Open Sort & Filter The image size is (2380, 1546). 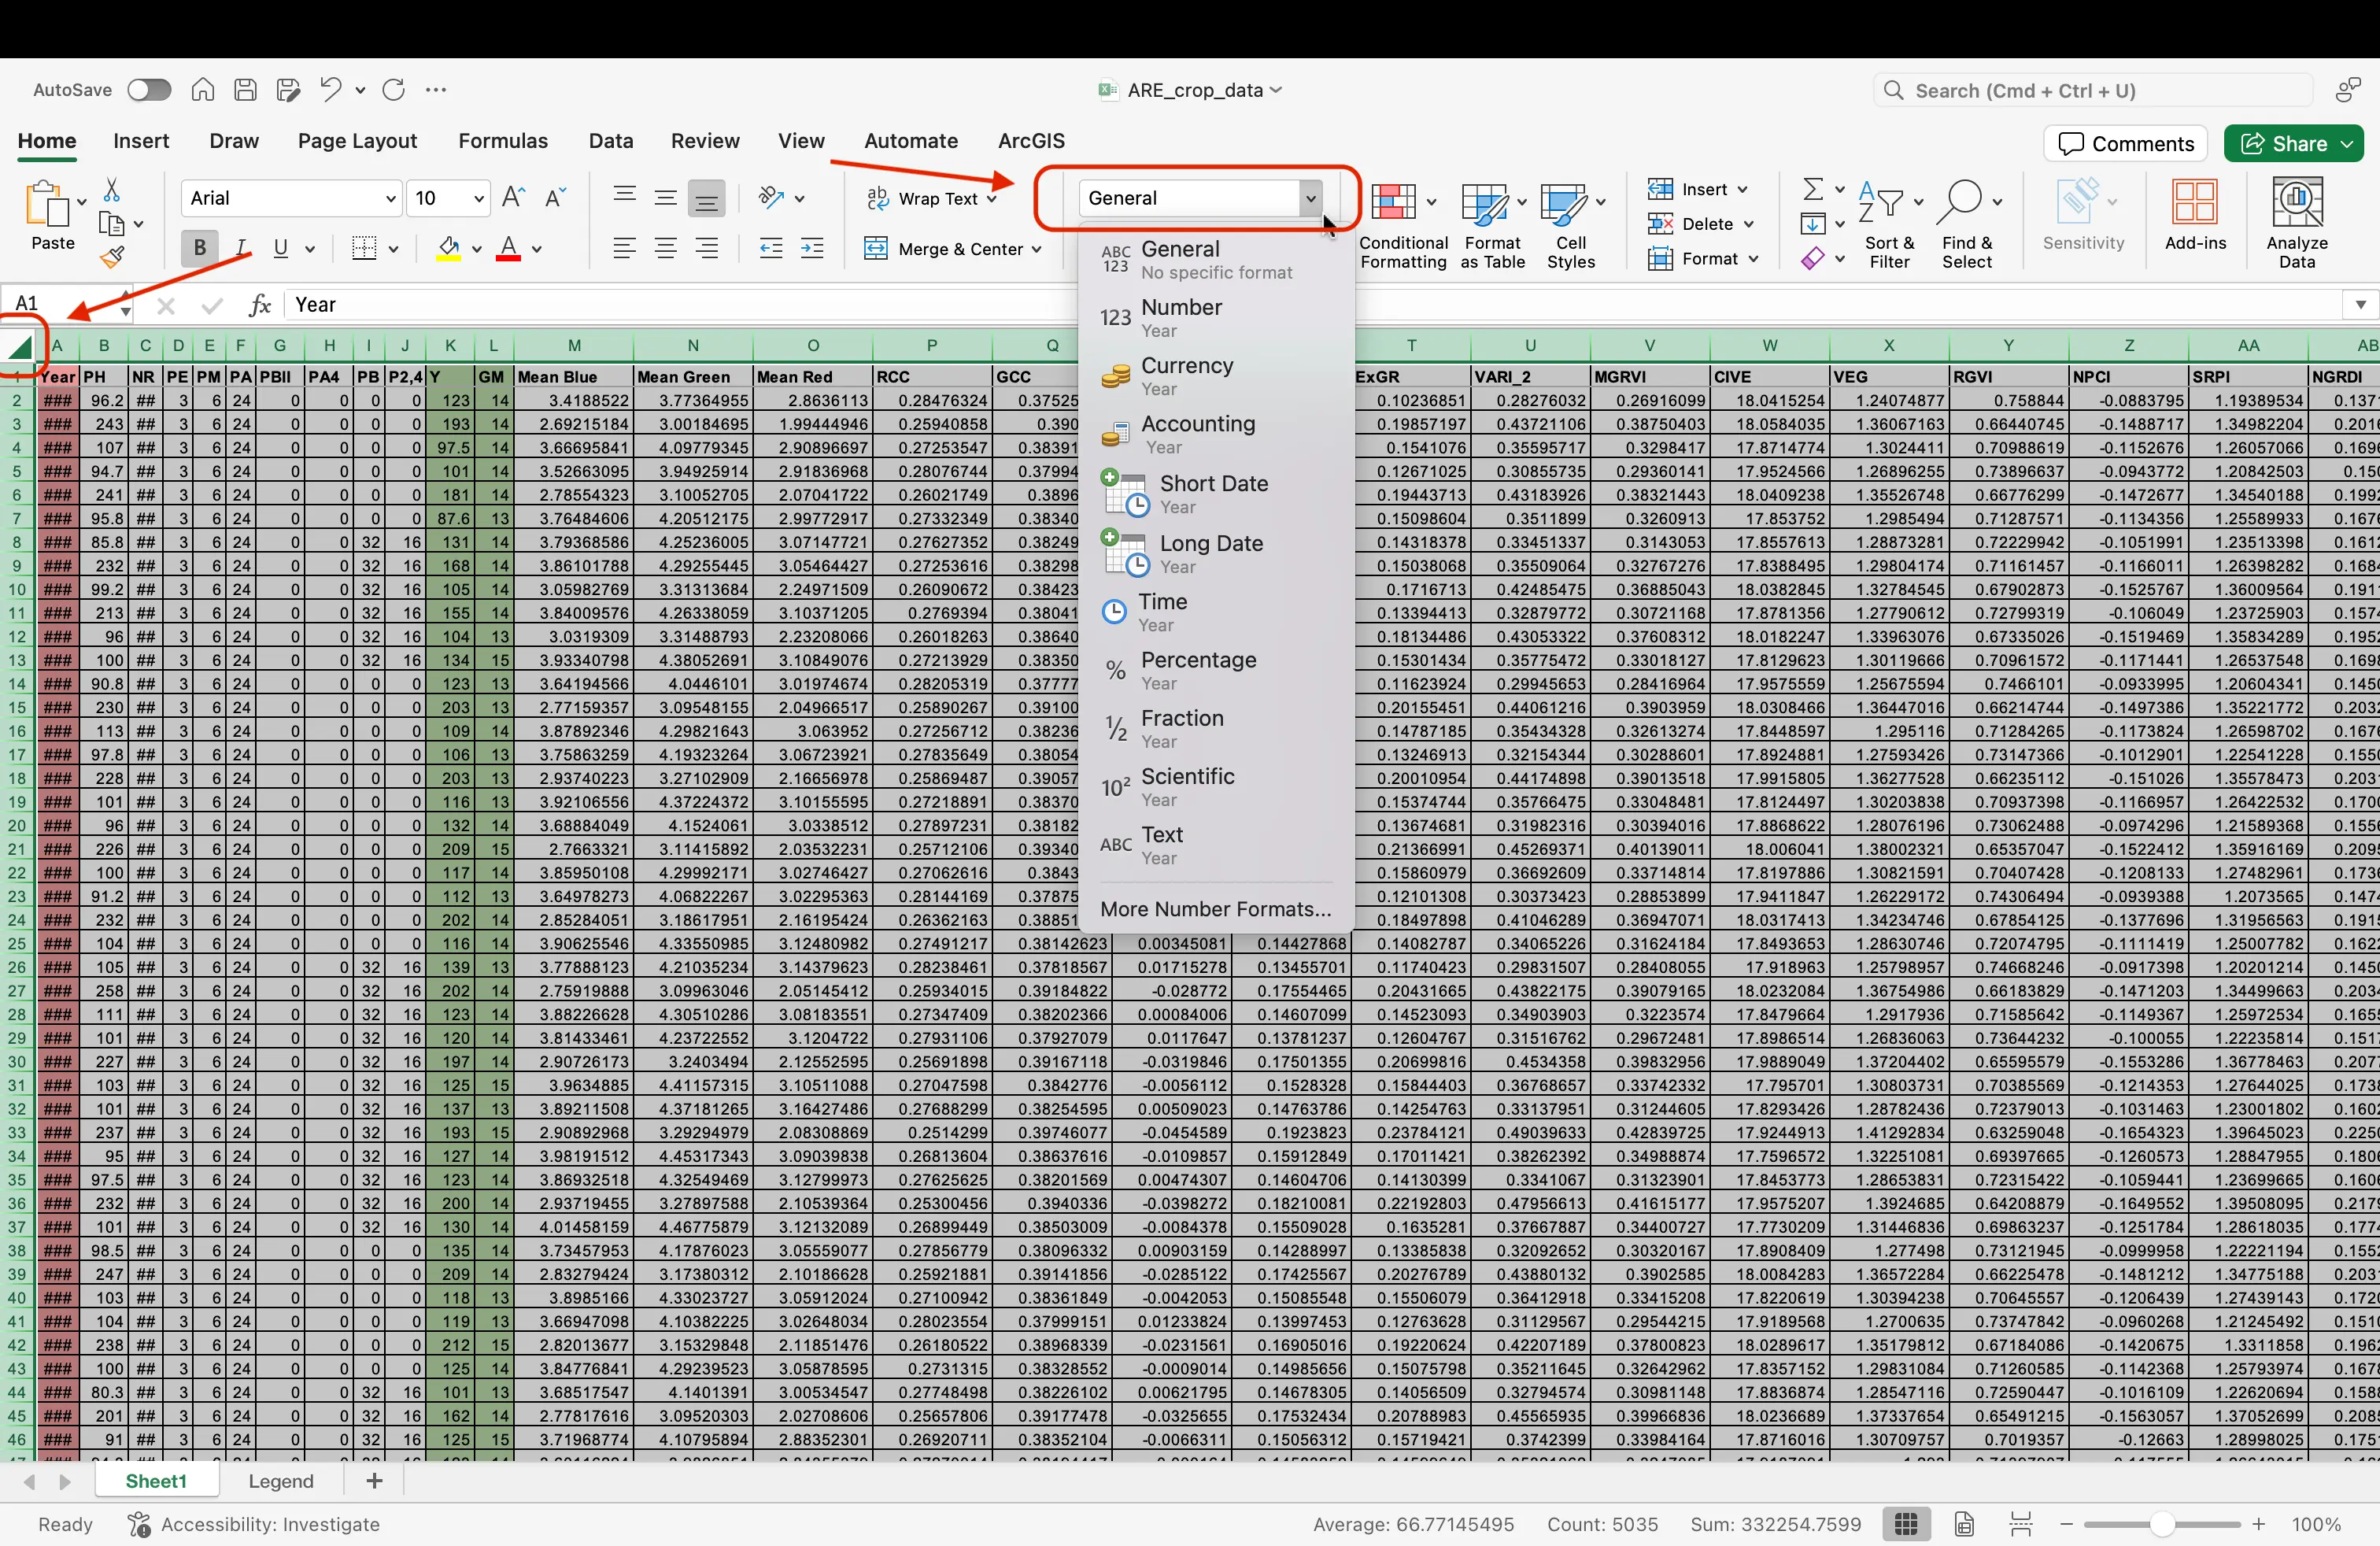point(1889,226)
